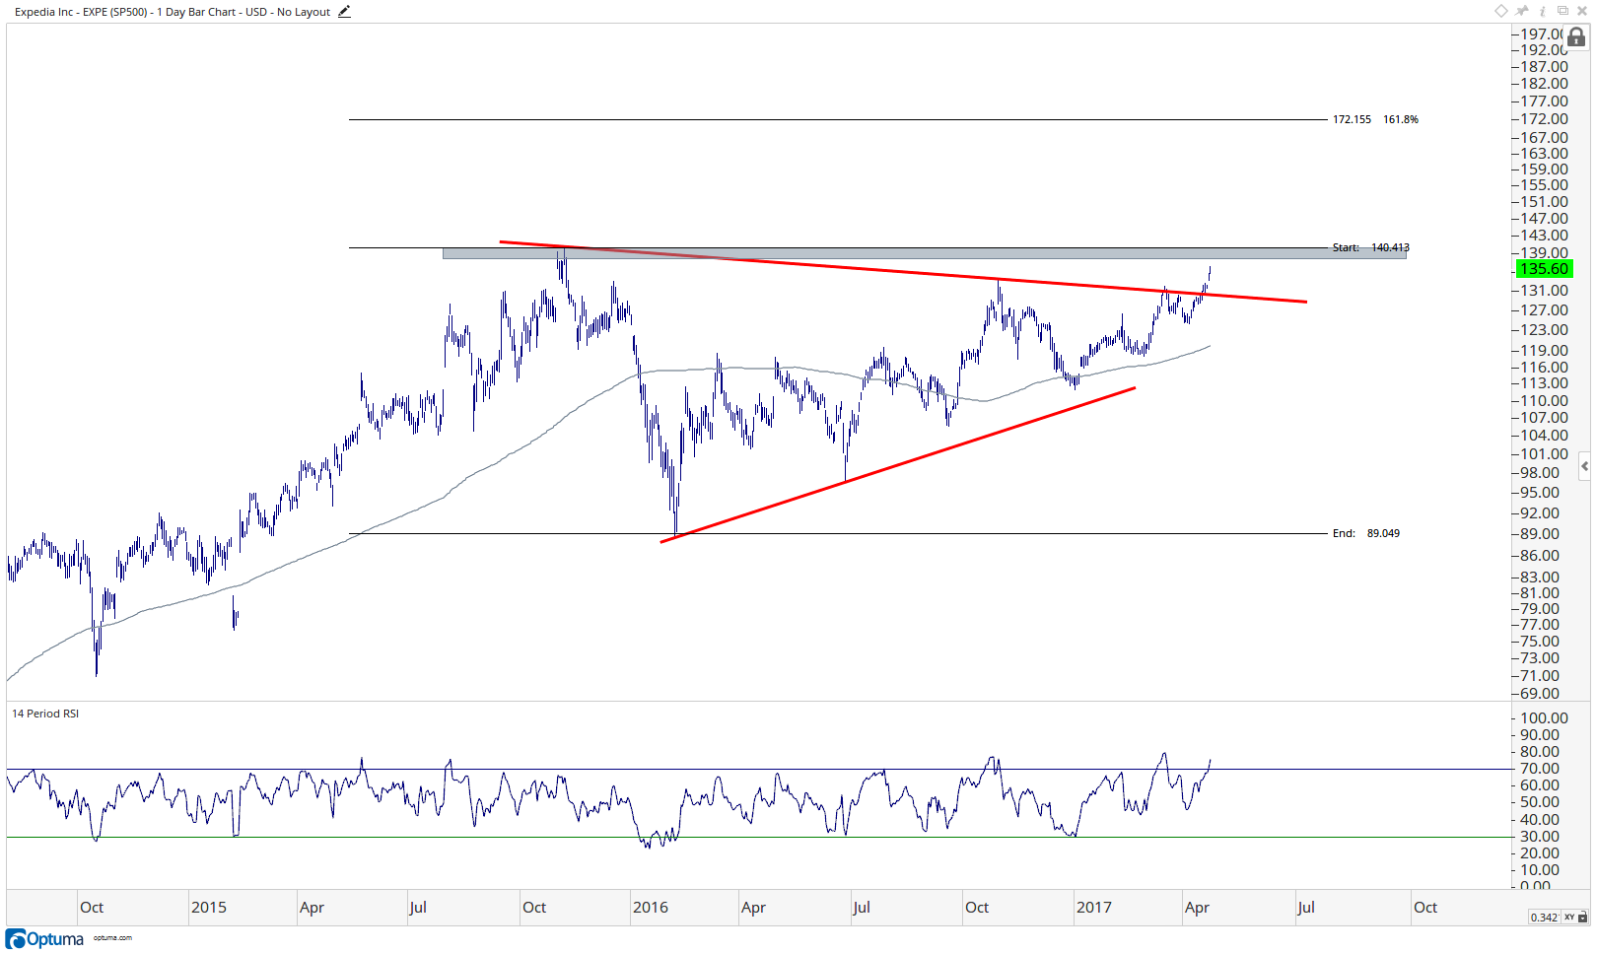The width and height of the screenshot is (1597, 953).
Task: Click the 'Start: 140.413' Fibonacci label
Action: [x=1371, y=247]
